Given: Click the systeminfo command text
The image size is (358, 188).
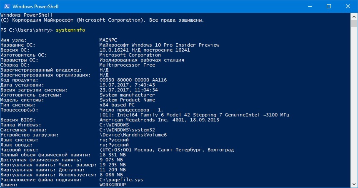Looking at the screenshot, I should [x=70, y=30].
